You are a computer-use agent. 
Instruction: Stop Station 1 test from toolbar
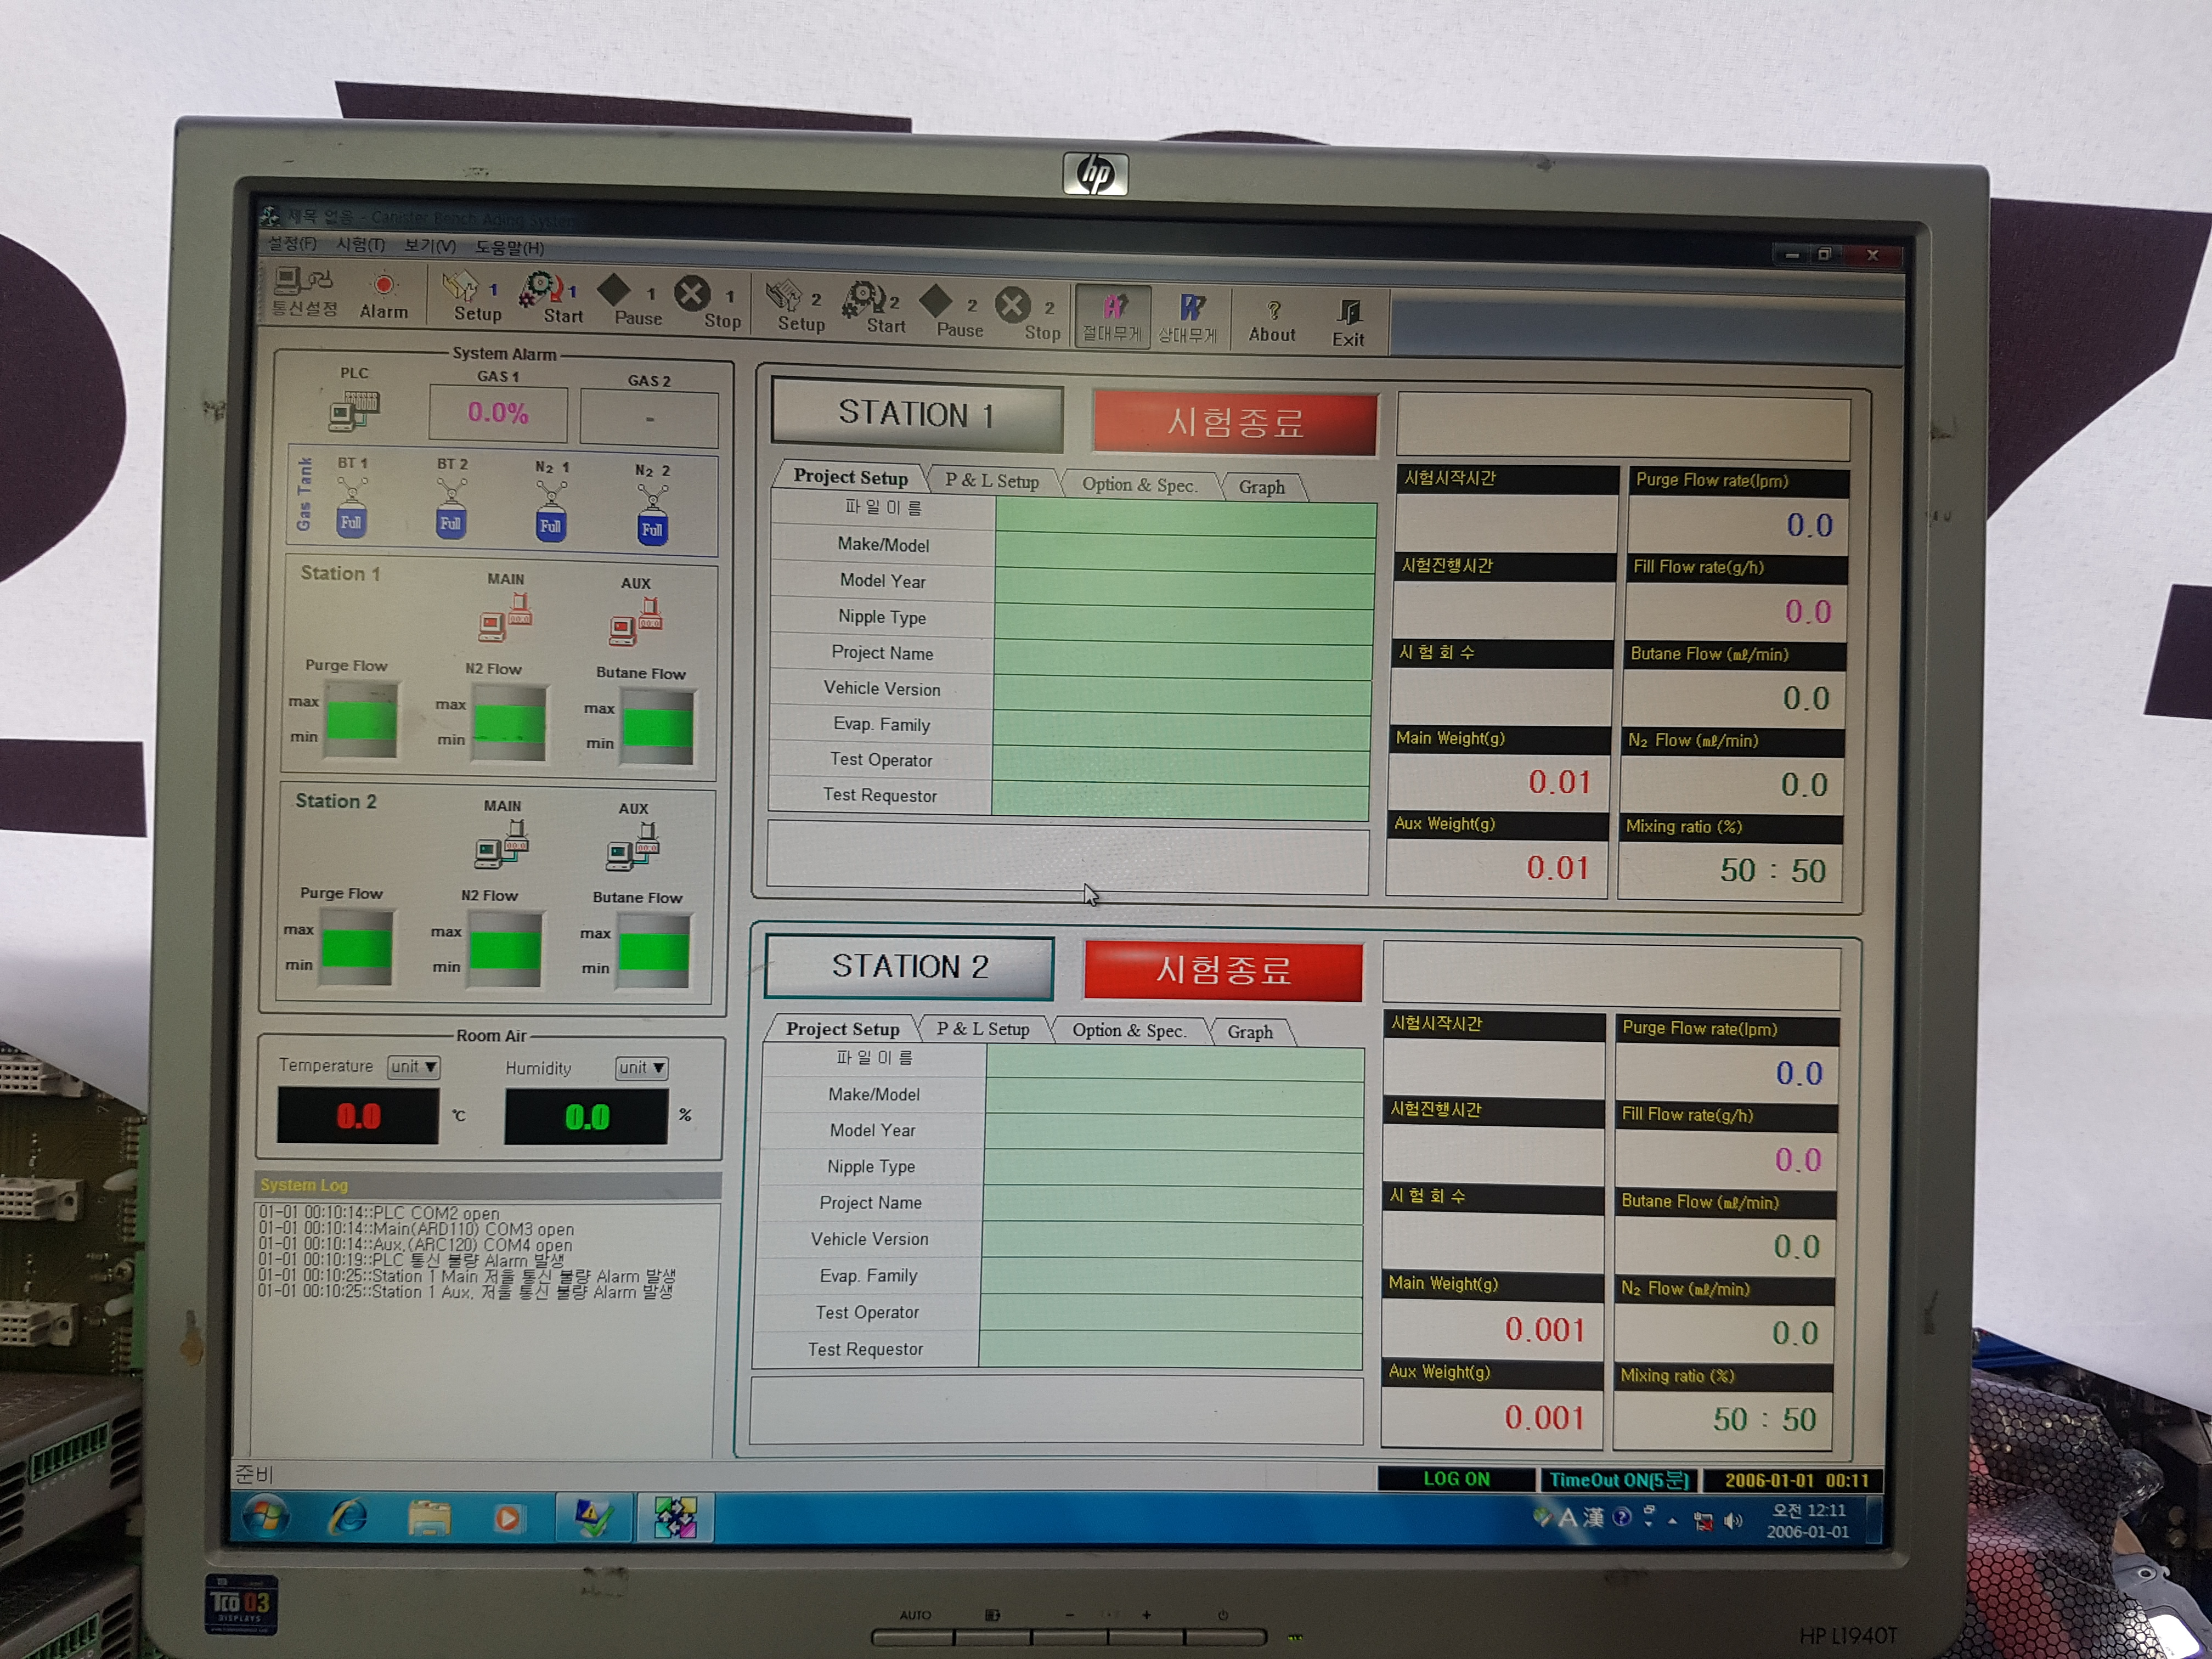(709, 304)
